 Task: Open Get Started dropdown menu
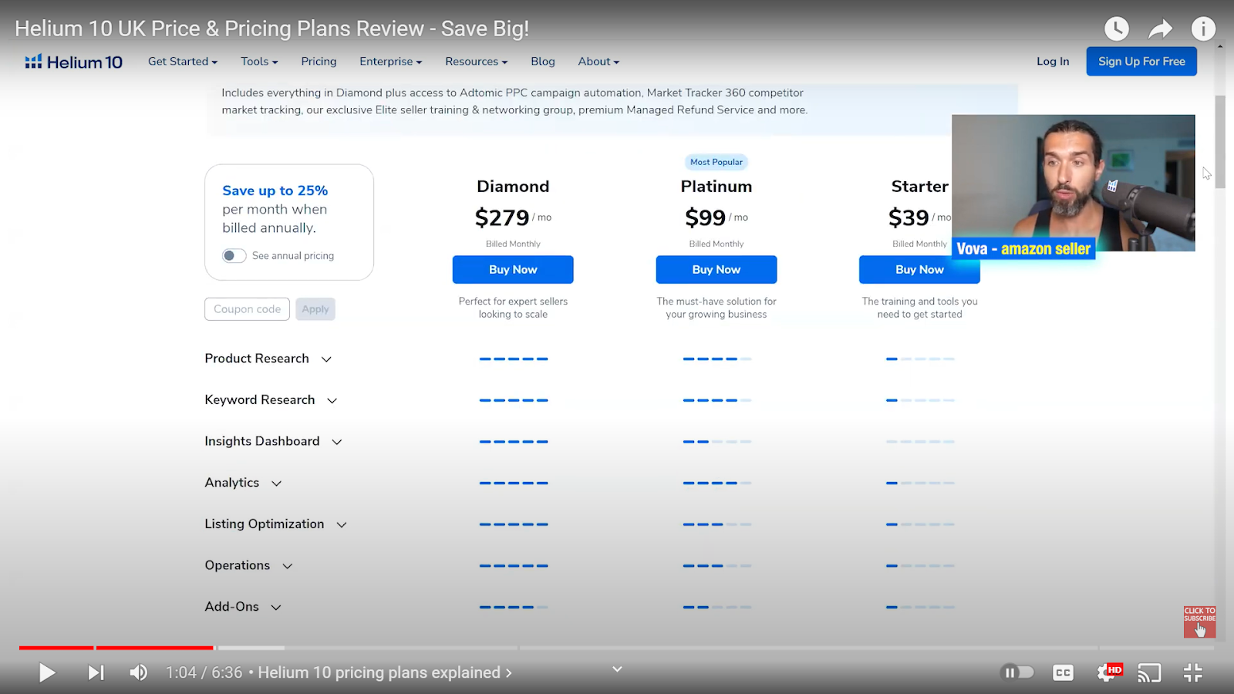[x=183, y=62]
